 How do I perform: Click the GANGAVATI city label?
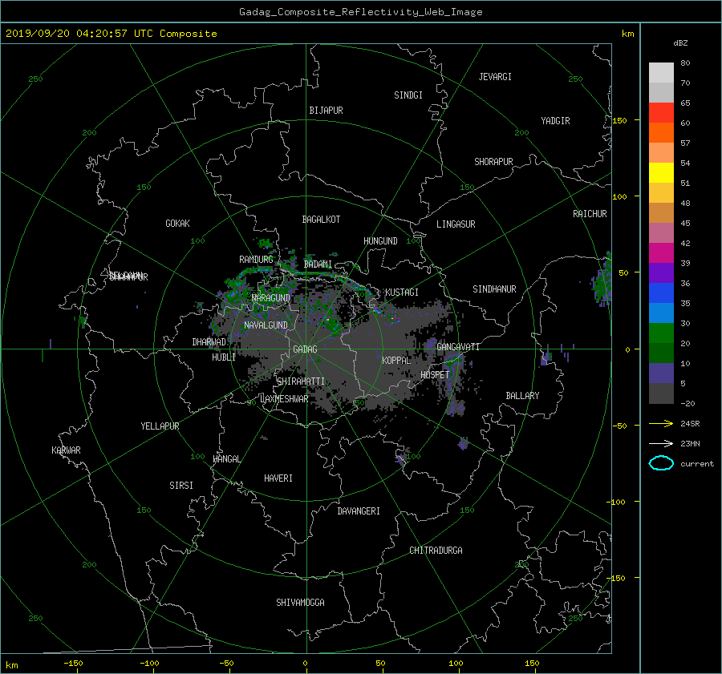click(458, 347)
